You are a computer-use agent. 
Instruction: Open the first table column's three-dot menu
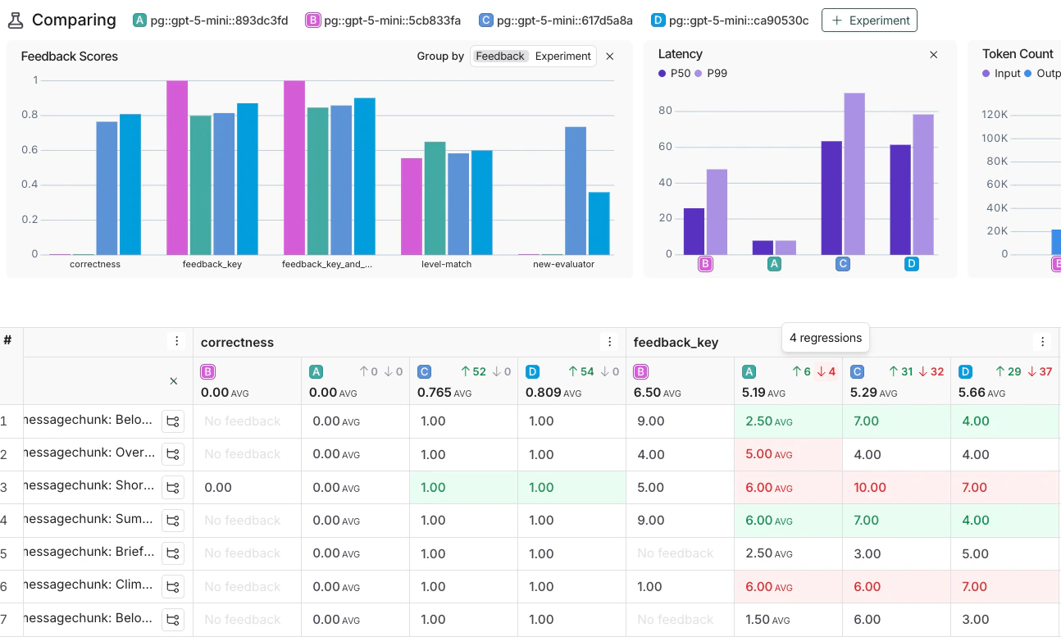click(x=177, y=340)
